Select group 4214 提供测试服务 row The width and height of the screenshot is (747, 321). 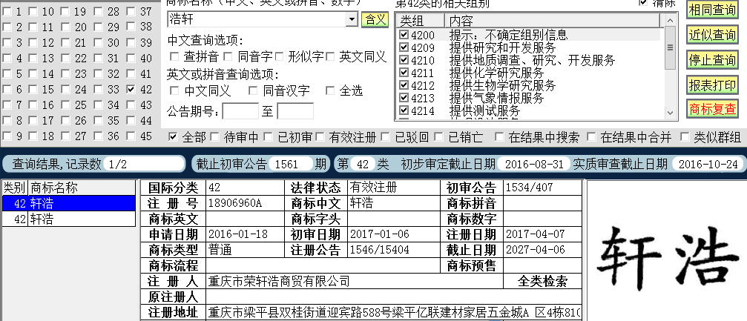[528, 110]
